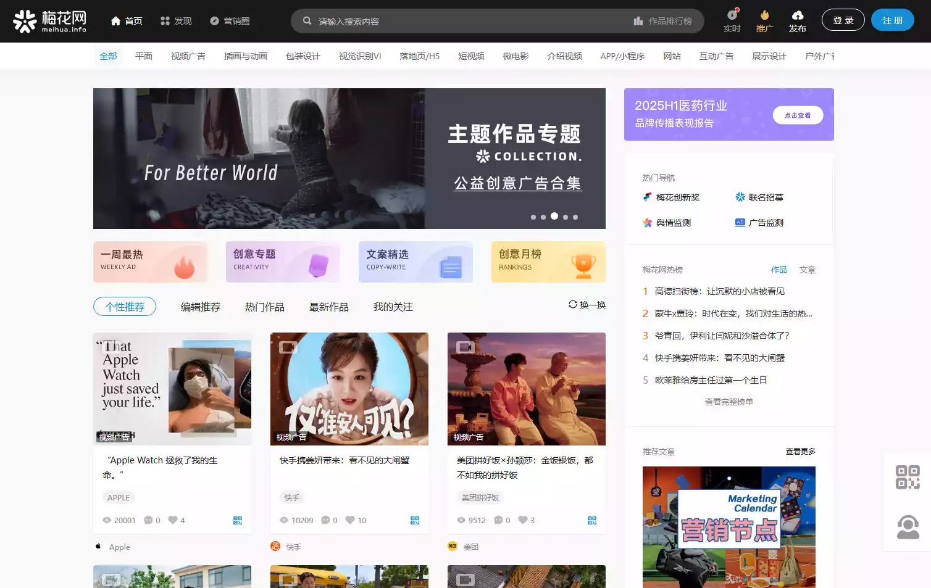Open the Apple brand avatar icon
The width and height of the screenshot is (931, 588).
[x=98, y=546]
